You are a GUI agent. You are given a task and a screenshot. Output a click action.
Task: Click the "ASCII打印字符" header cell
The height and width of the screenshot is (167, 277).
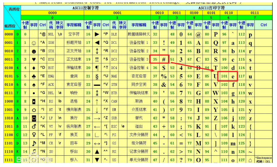tap(211, 8)
